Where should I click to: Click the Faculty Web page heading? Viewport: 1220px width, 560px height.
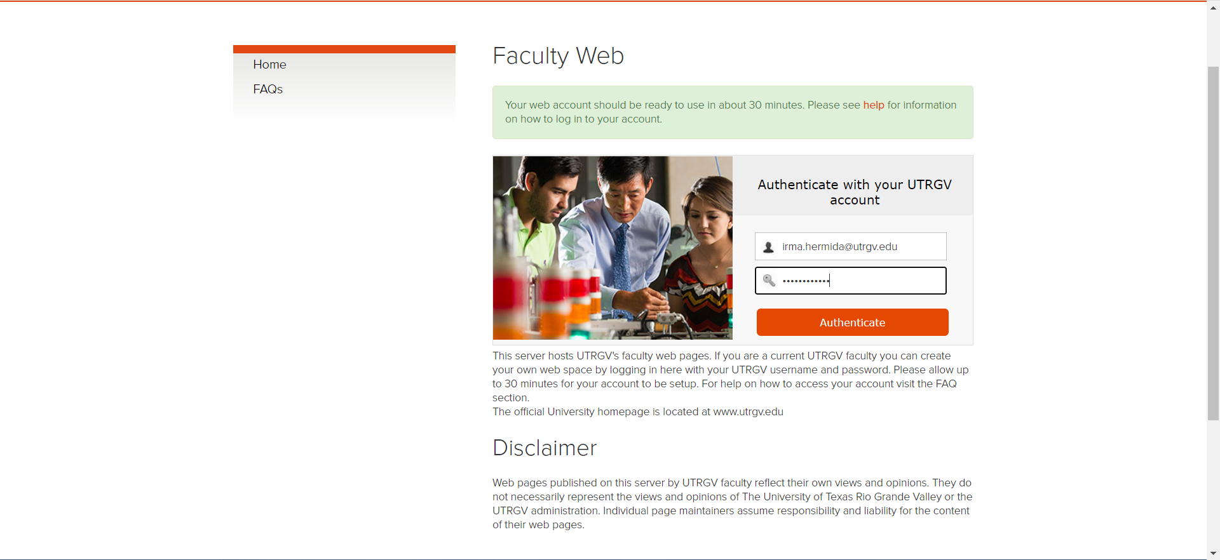click(x=558, y=56)
